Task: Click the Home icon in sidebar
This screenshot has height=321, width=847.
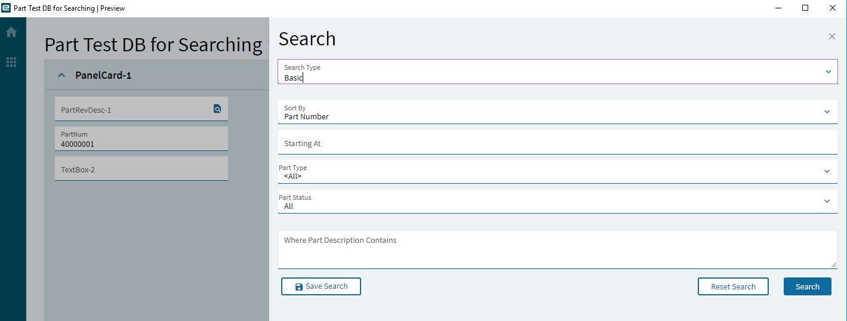Action: click(x=11, y=32)
